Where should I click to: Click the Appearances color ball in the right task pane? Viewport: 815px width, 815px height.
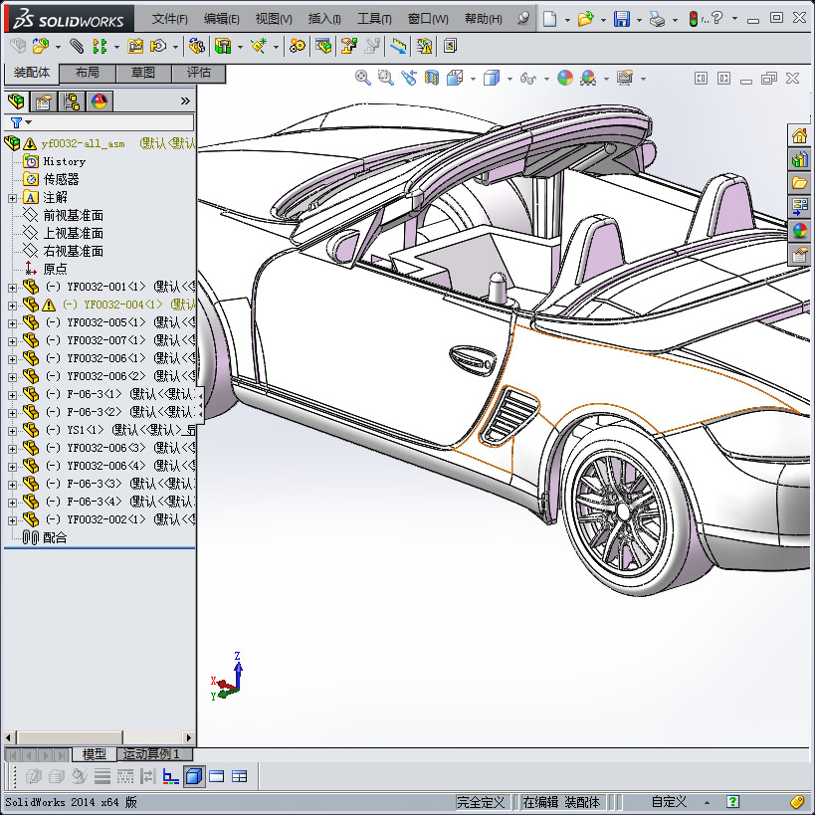(800, 231)
